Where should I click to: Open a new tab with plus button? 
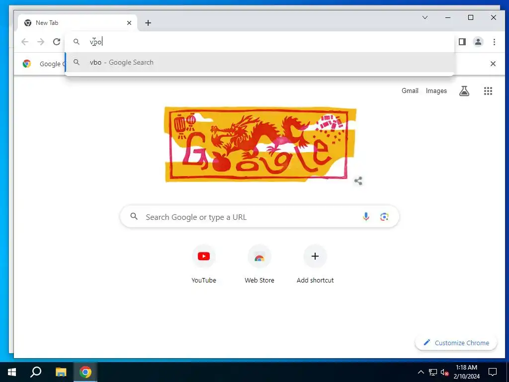tap(148, 23)
